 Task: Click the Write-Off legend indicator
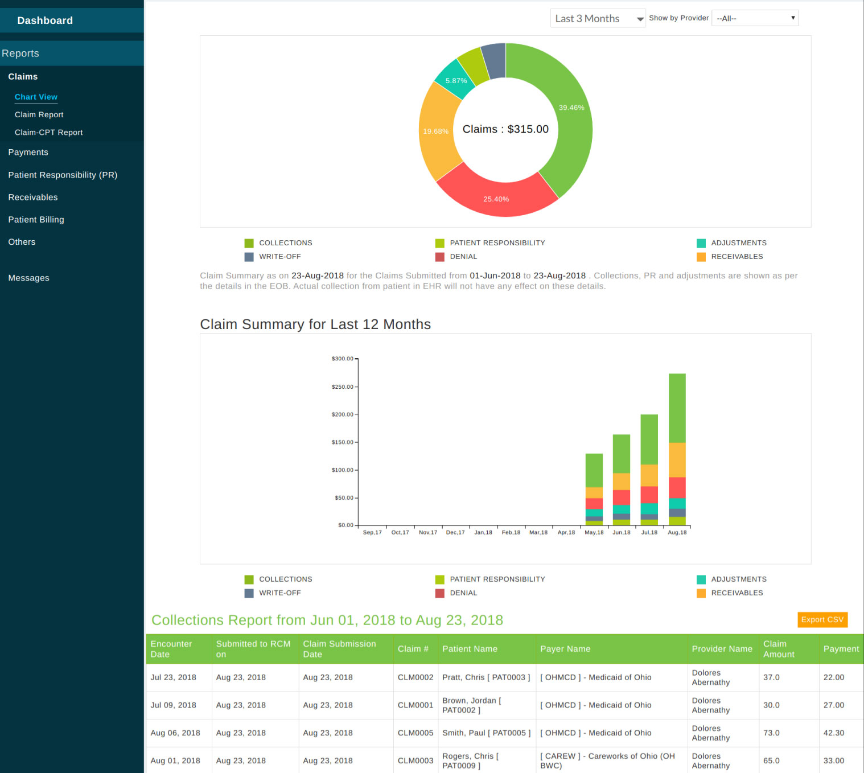click(249, 257)
